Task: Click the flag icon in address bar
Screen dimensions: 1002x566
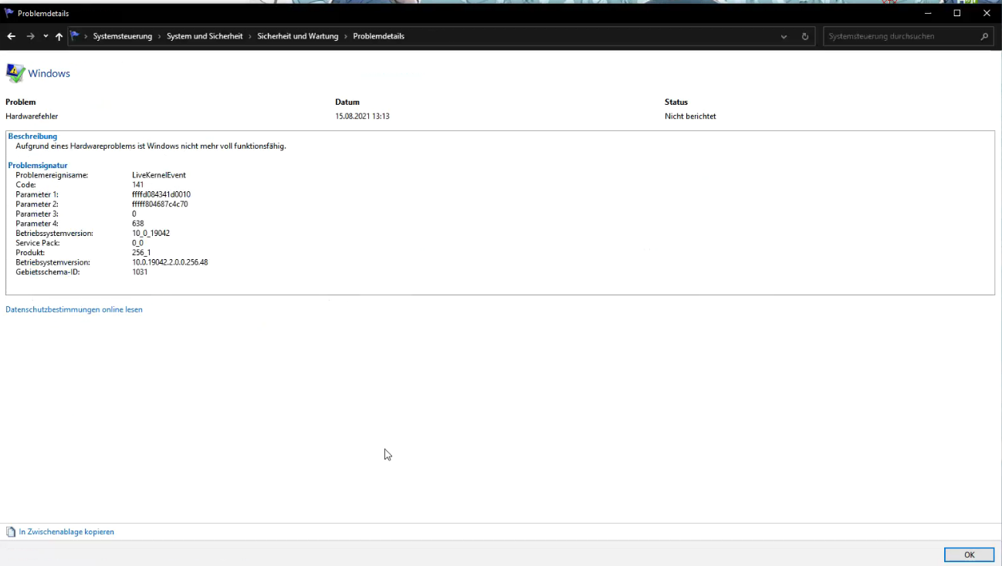Action: 75,35
